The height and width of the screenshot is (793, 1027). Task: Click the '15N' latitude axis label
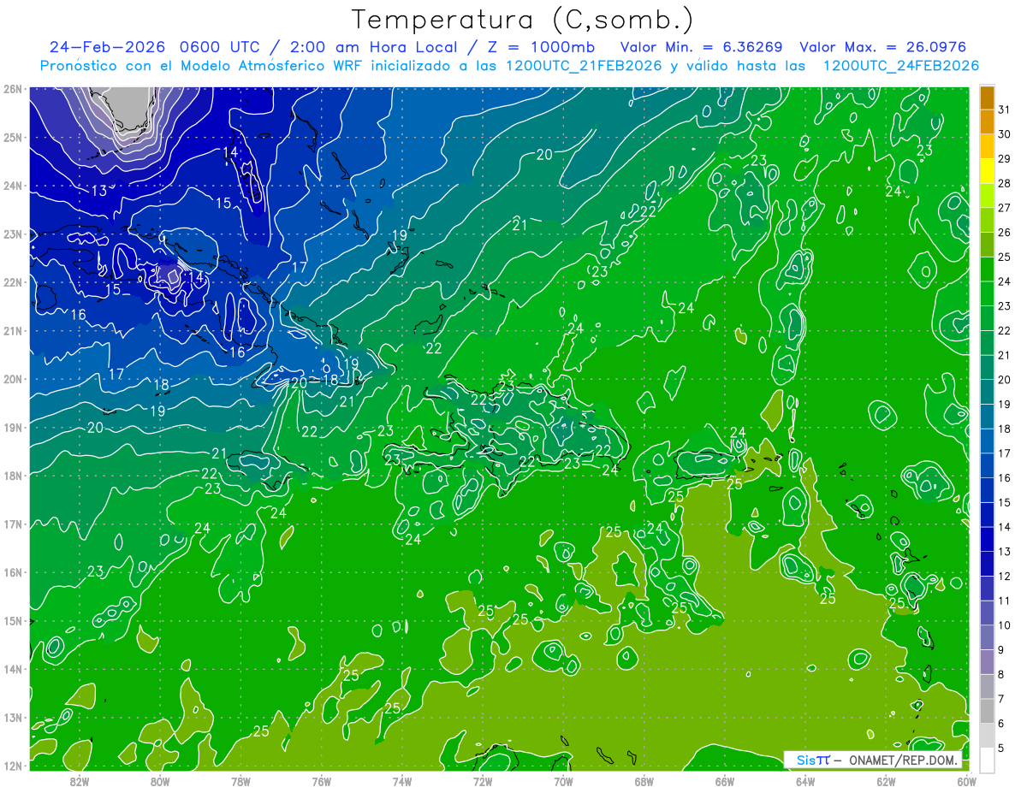13,620
